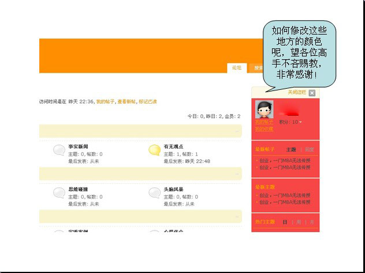Open the 事实新闻 forum bubble icon

point(59,150)
